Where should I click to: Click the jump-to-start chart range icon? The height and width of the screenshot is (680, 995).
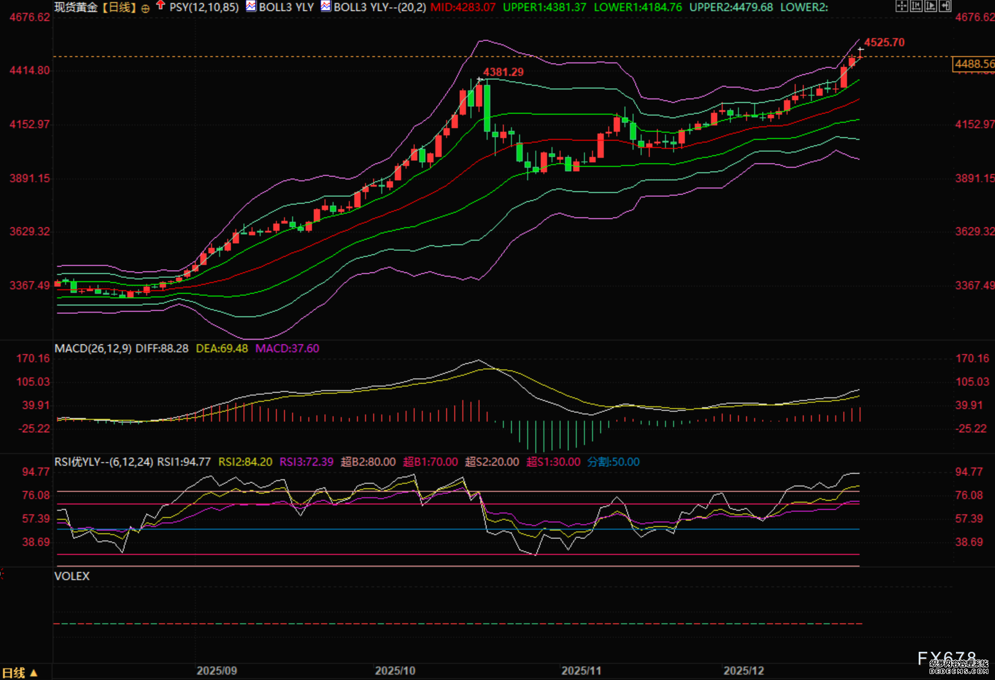point(916,7)
